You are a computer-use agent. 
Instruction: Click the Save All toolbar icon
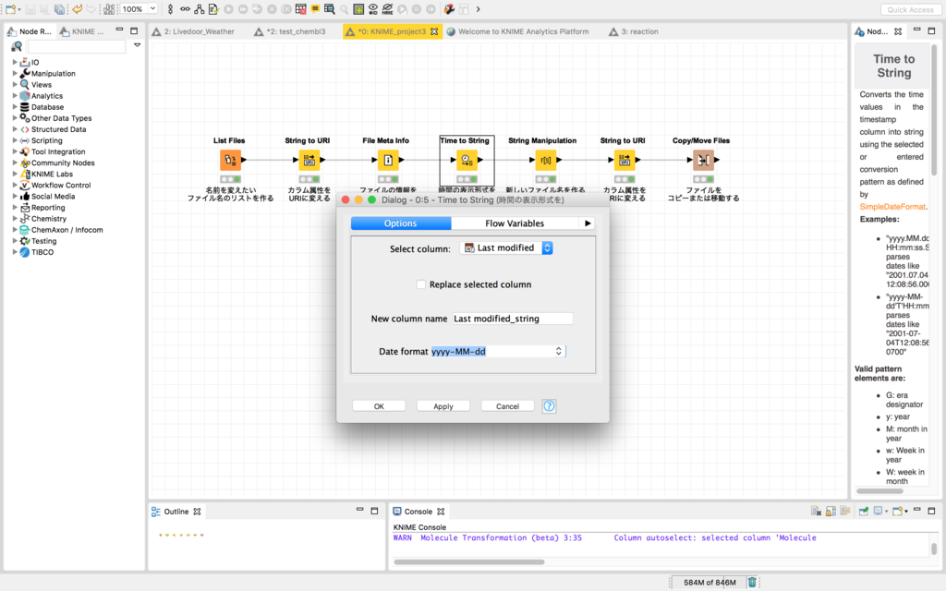click(x=59, y=9)
